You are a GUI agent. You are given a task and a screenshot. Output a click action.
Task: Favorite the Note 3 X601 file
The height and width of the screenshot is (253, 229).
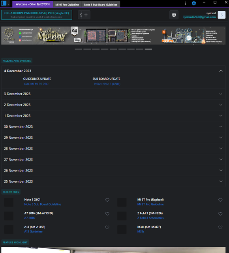click(107, 200)
